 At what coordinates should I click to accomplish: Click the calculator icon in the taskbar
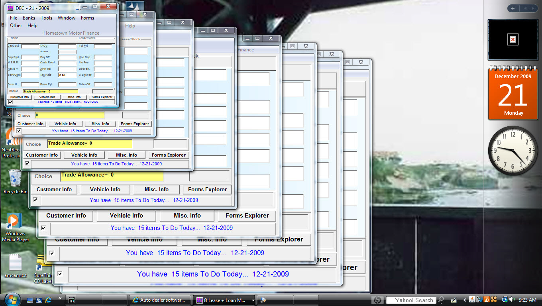(x=72, y=300)
